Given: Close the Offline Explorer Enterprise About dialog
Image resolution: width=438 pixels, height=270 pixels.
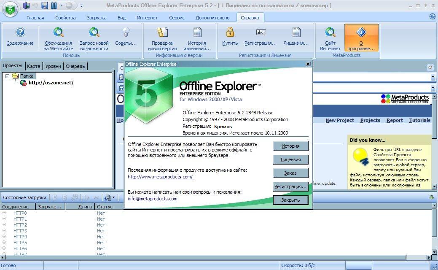Looking at the screenshot, I should 308,64.
